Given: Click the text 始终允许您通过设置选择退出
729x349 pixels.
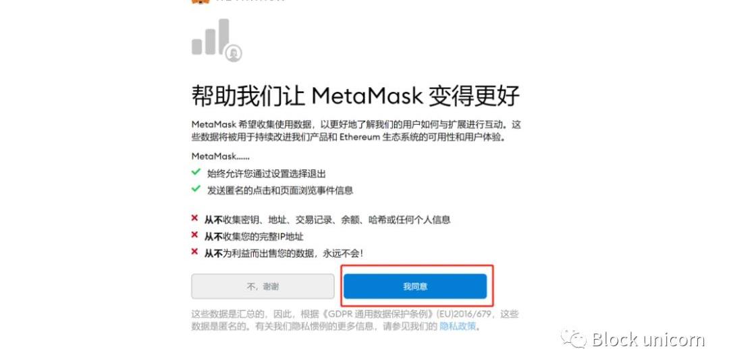Looking at the screenshot, I should point(267,173).
